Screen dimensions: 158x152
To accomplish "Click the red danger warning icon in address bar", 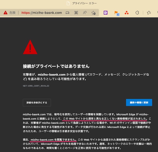I will click(x=6, y=13).
